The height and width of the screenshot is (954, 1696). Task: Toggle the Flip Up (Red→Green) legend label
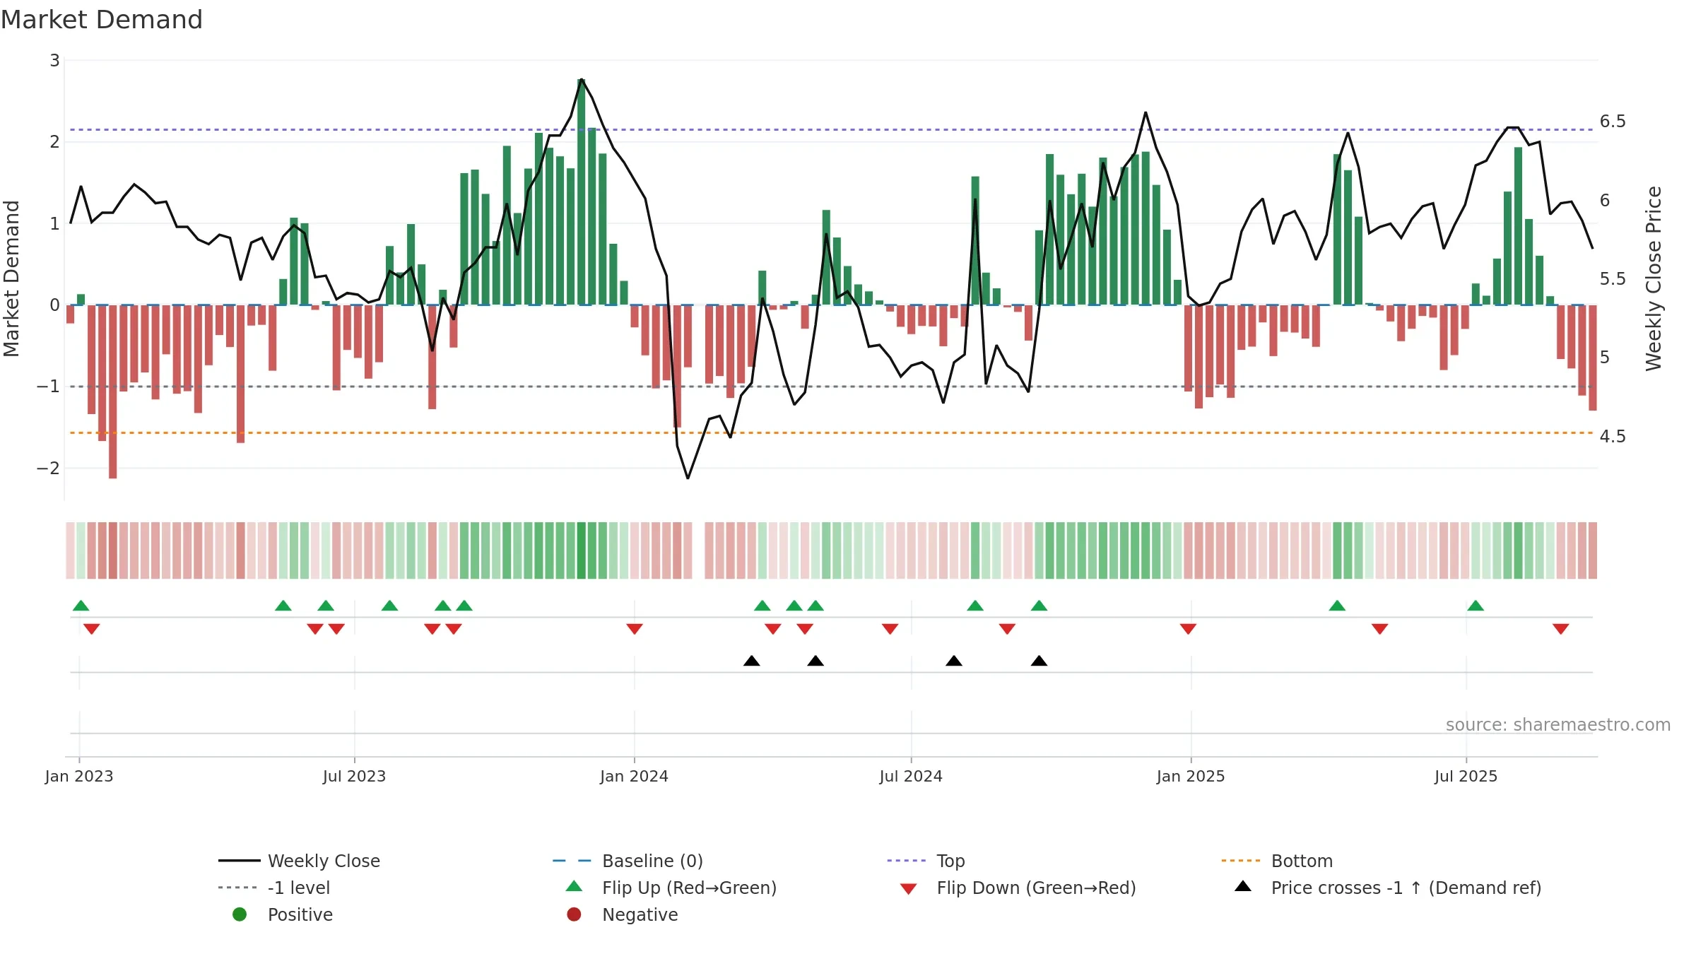[689, 888]
